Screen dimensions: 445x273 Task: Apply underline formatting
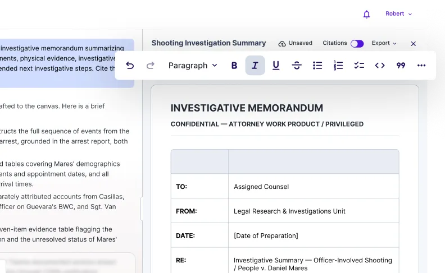coord(276,66)
